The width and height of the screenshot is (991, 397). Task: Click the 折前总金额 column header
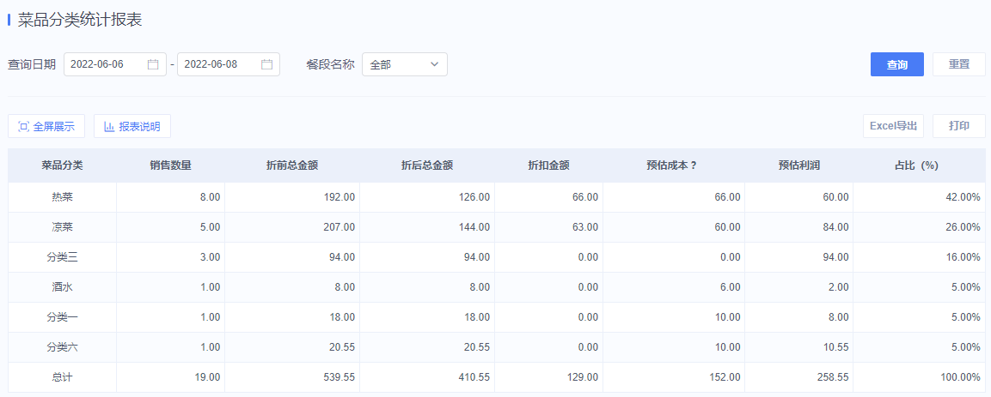pyautogui.click(x=292, y=165)
